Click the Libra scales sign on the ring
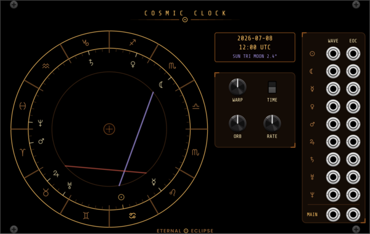Screen dimensions: 370x234 pyautogui.click(x=196, y=107)
